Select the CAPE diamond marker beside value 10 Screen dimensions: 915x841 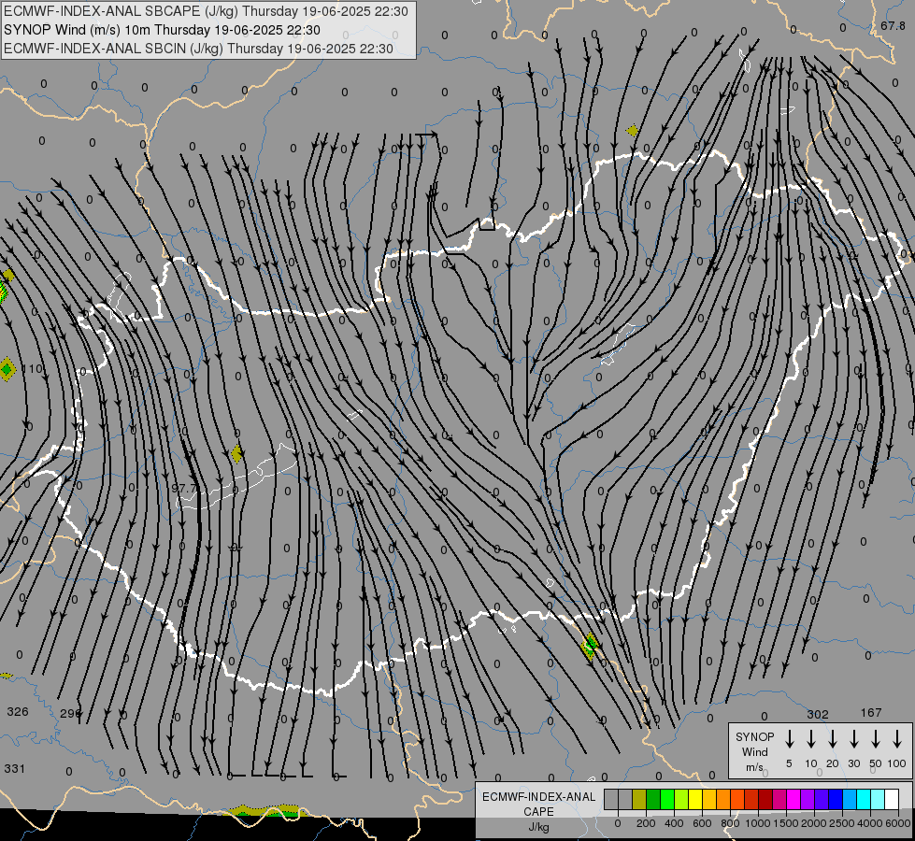click(7, 369)
